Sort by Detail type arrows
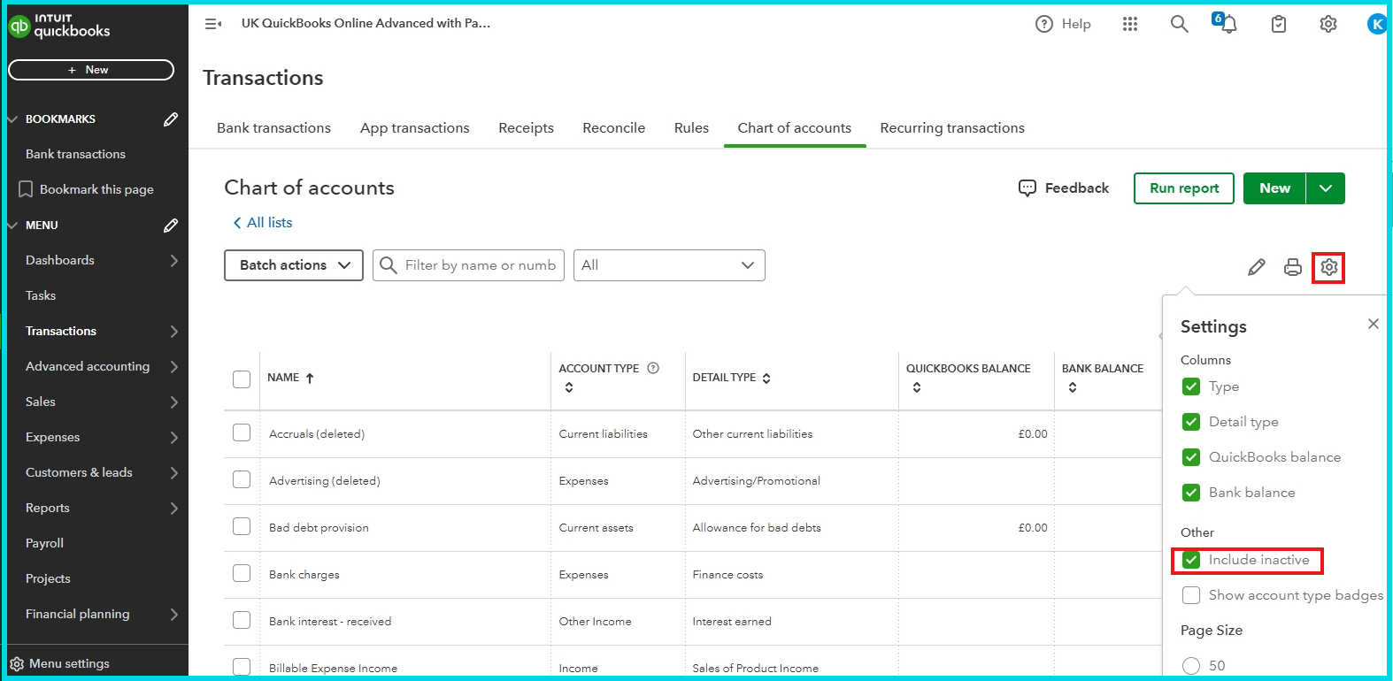 (766, 378)
